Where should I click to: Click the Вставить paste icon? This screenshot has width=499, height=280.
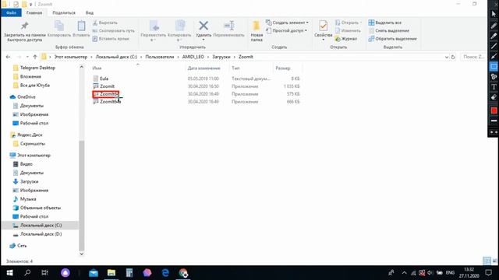(81, 26)
